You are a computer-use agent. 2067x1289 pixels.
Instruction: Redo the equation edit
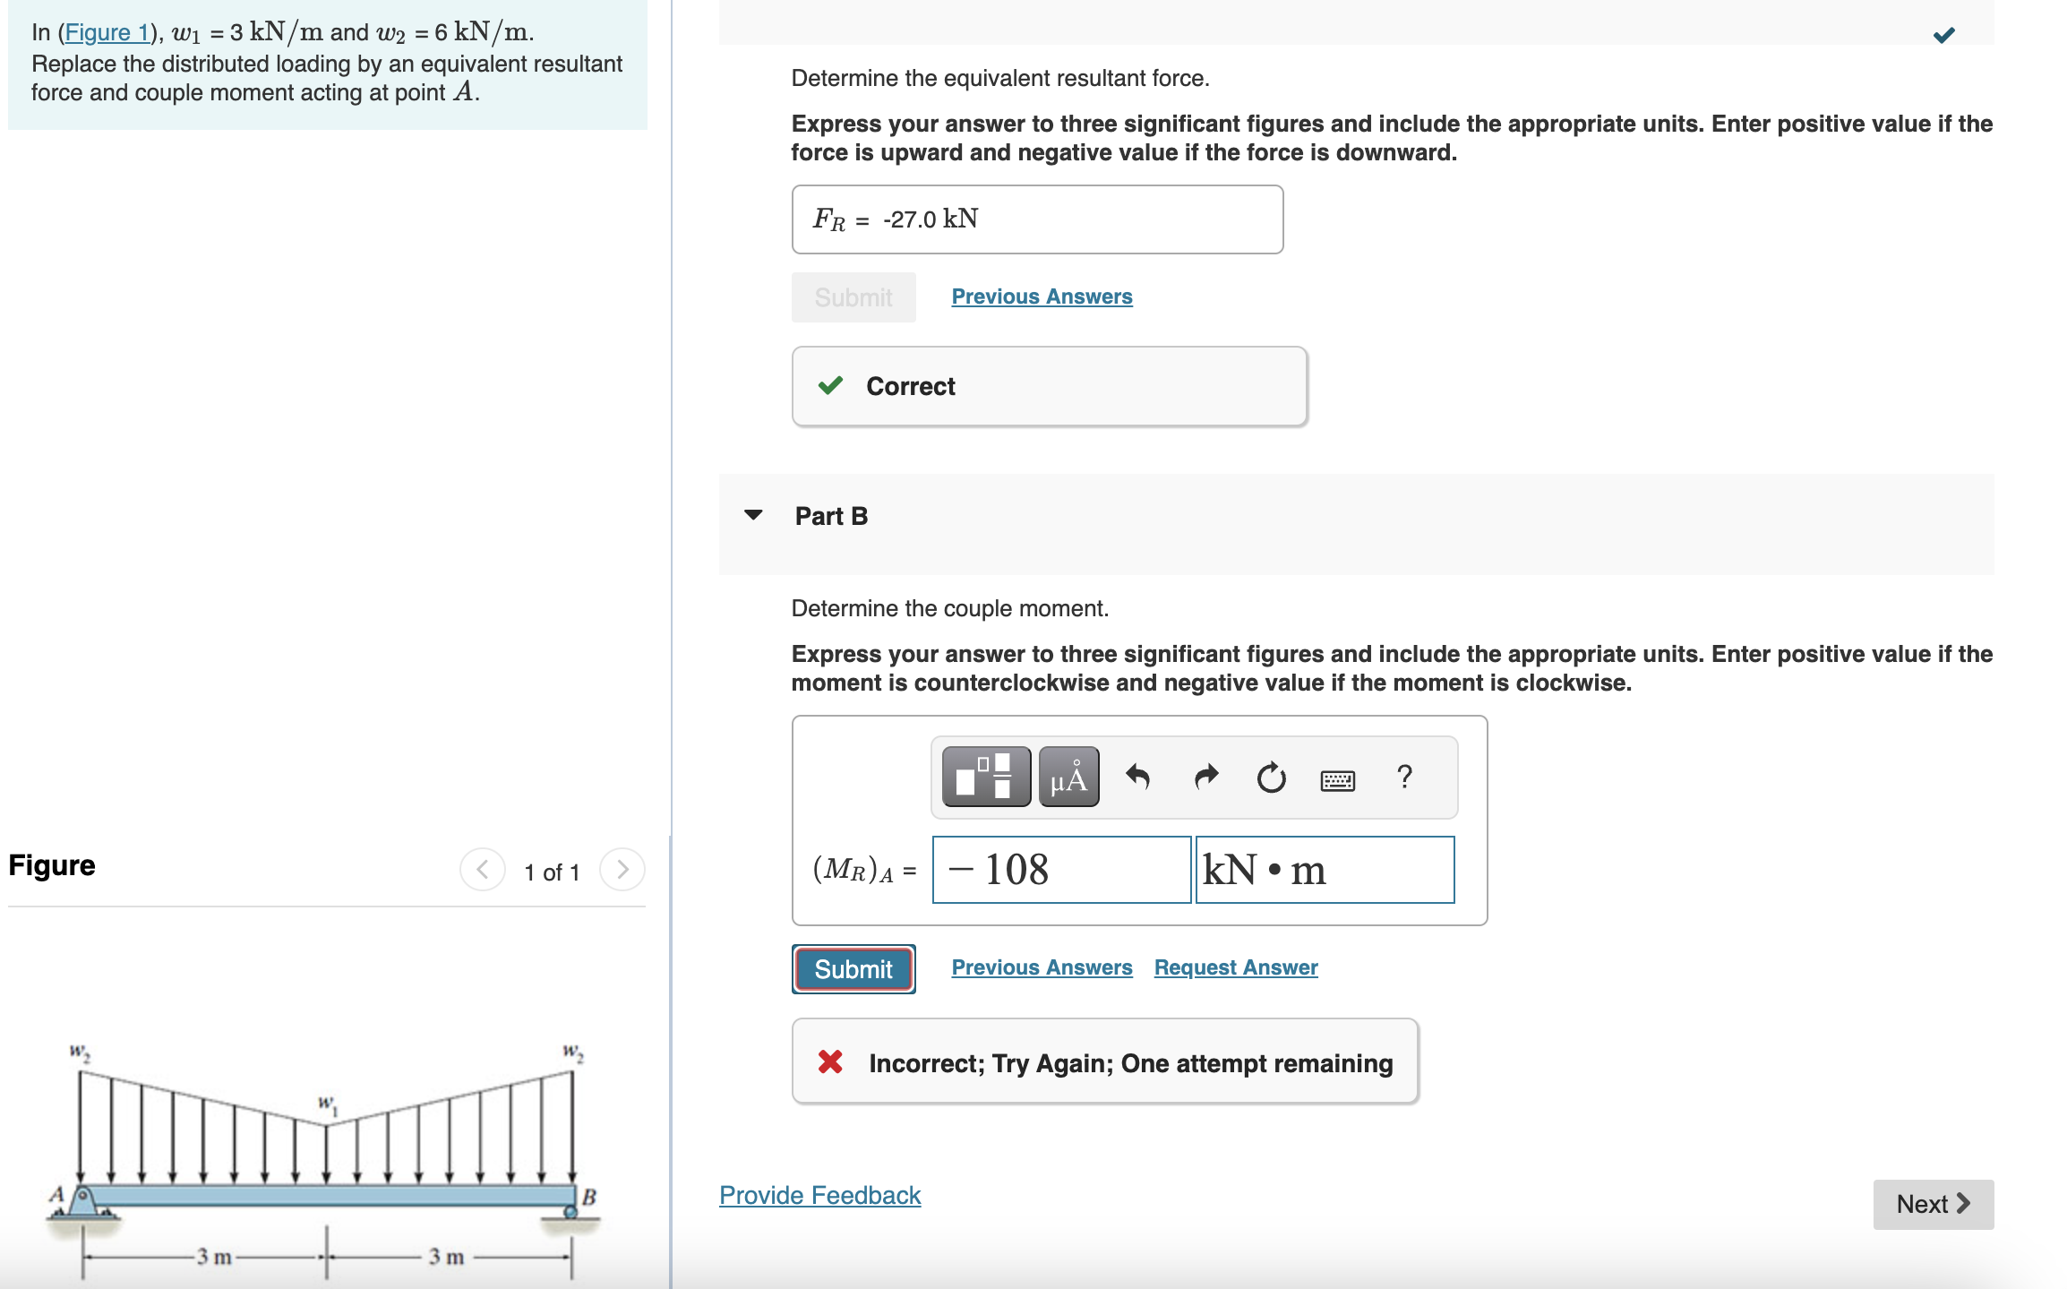tap(1205, 778)
